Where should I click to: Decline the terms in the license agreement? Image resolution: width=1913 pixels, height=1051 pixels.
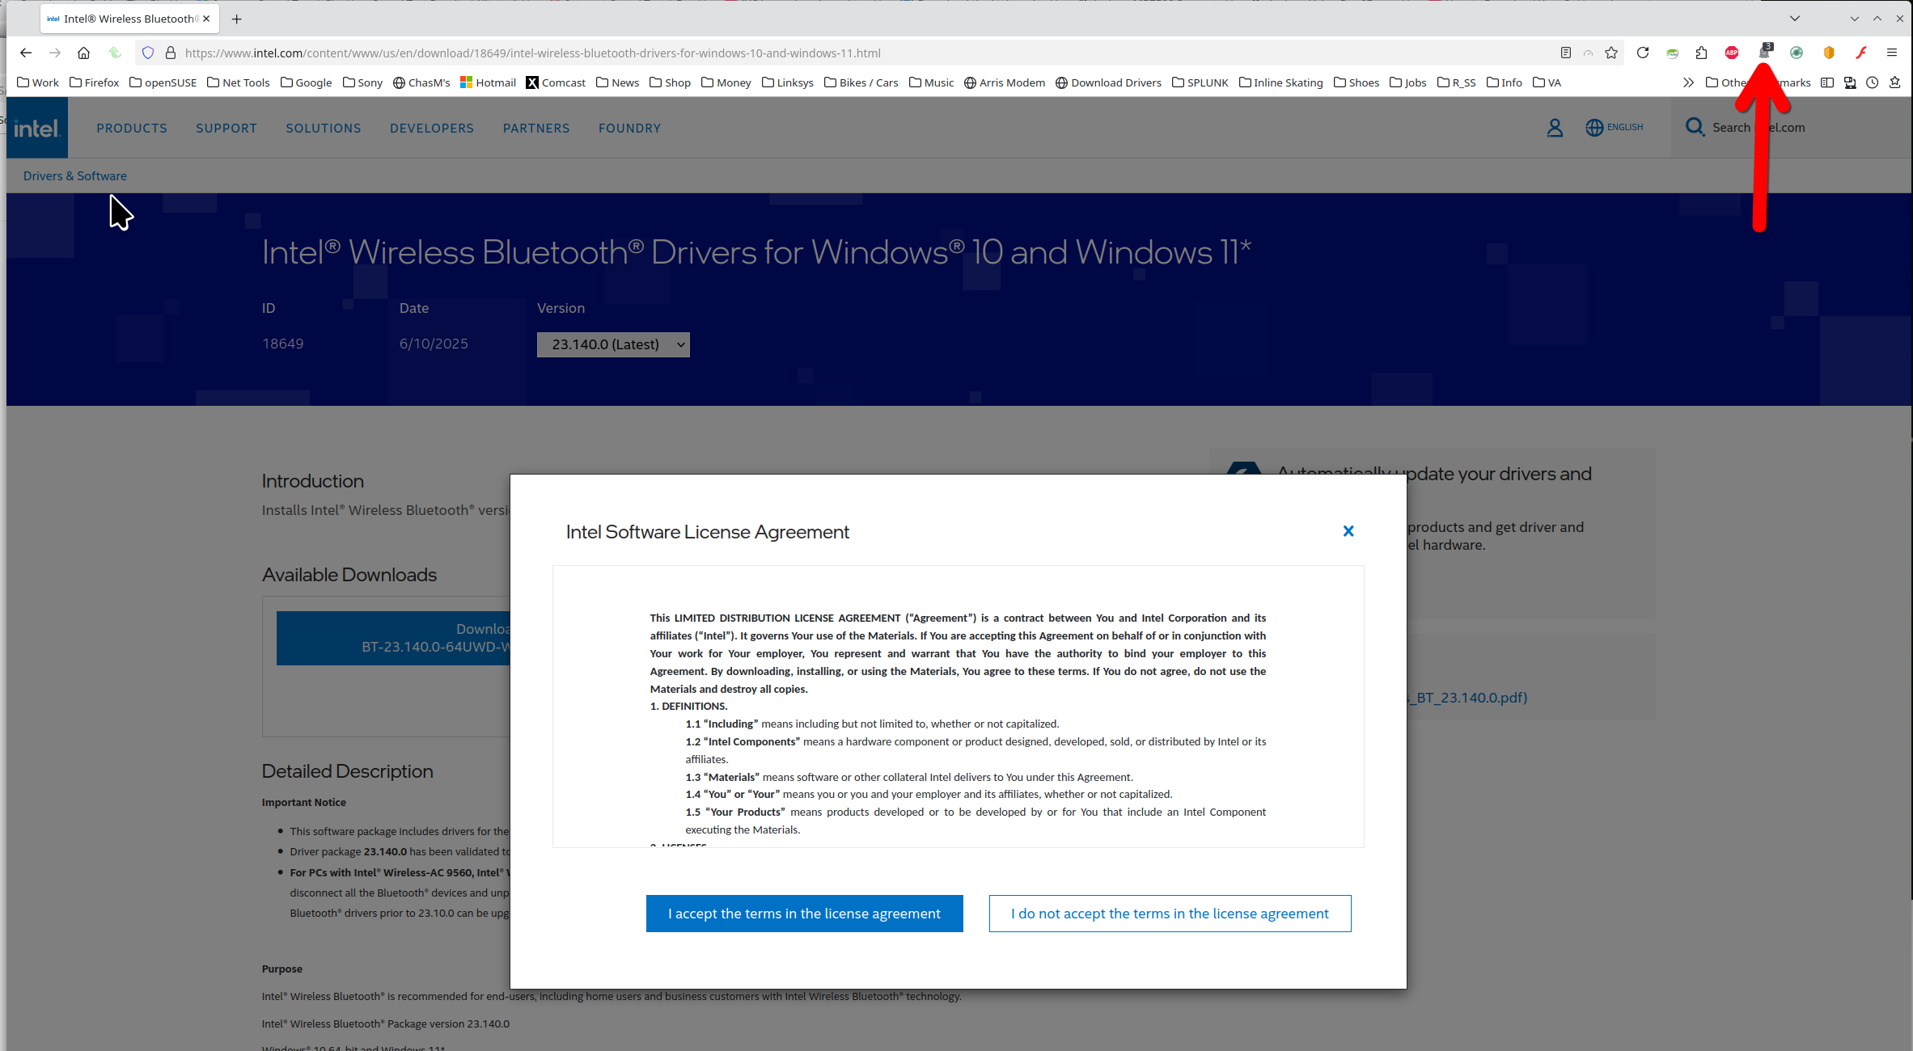(x=1170, y=914)
